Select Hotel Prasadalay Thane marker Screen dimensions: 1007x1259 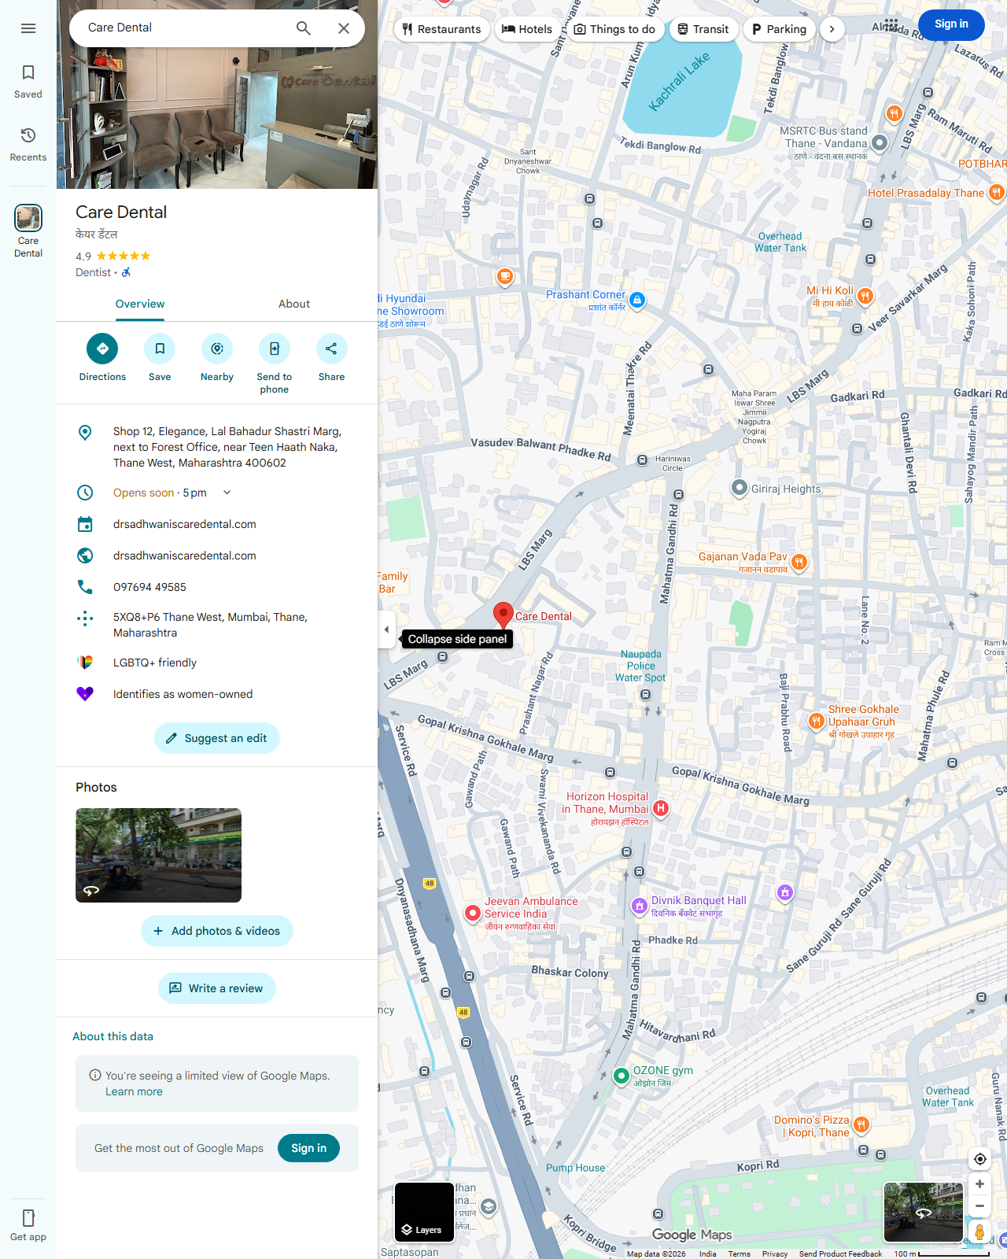click(996, 192)
